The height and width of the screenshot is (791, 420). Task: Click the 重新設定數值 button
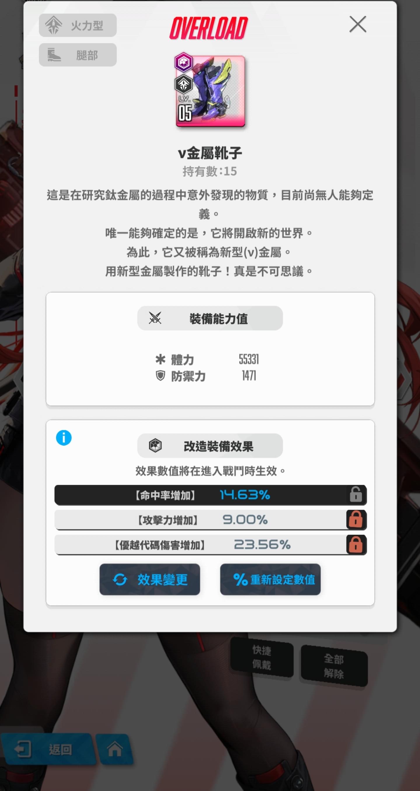pos(270,580)
